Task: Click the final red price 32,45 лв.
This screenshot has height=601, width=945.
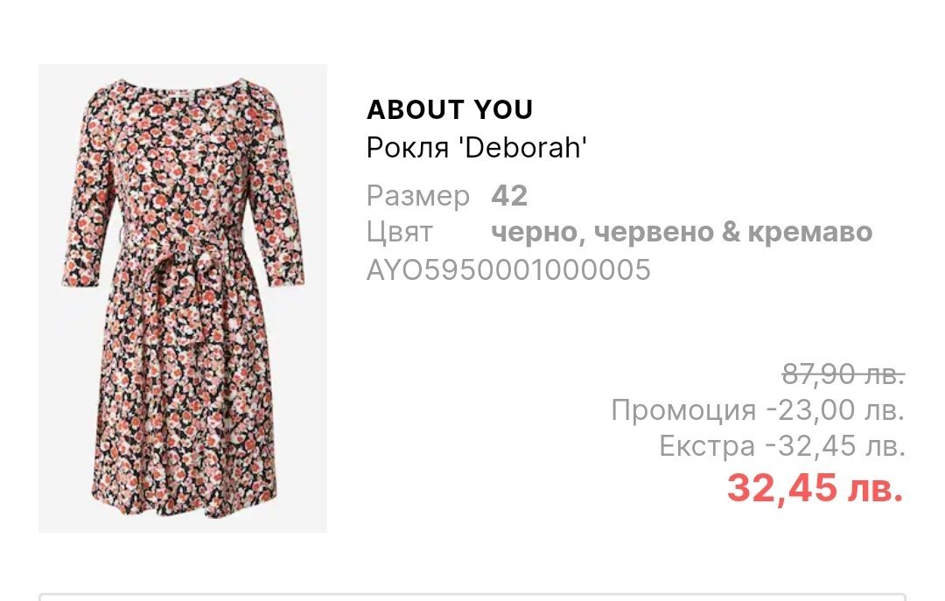Action: [815, 487]
